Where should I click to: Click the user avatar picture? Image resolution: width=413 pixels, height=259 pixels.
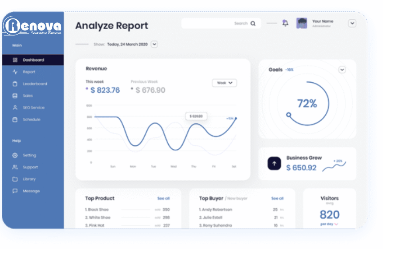pos(301,23)
